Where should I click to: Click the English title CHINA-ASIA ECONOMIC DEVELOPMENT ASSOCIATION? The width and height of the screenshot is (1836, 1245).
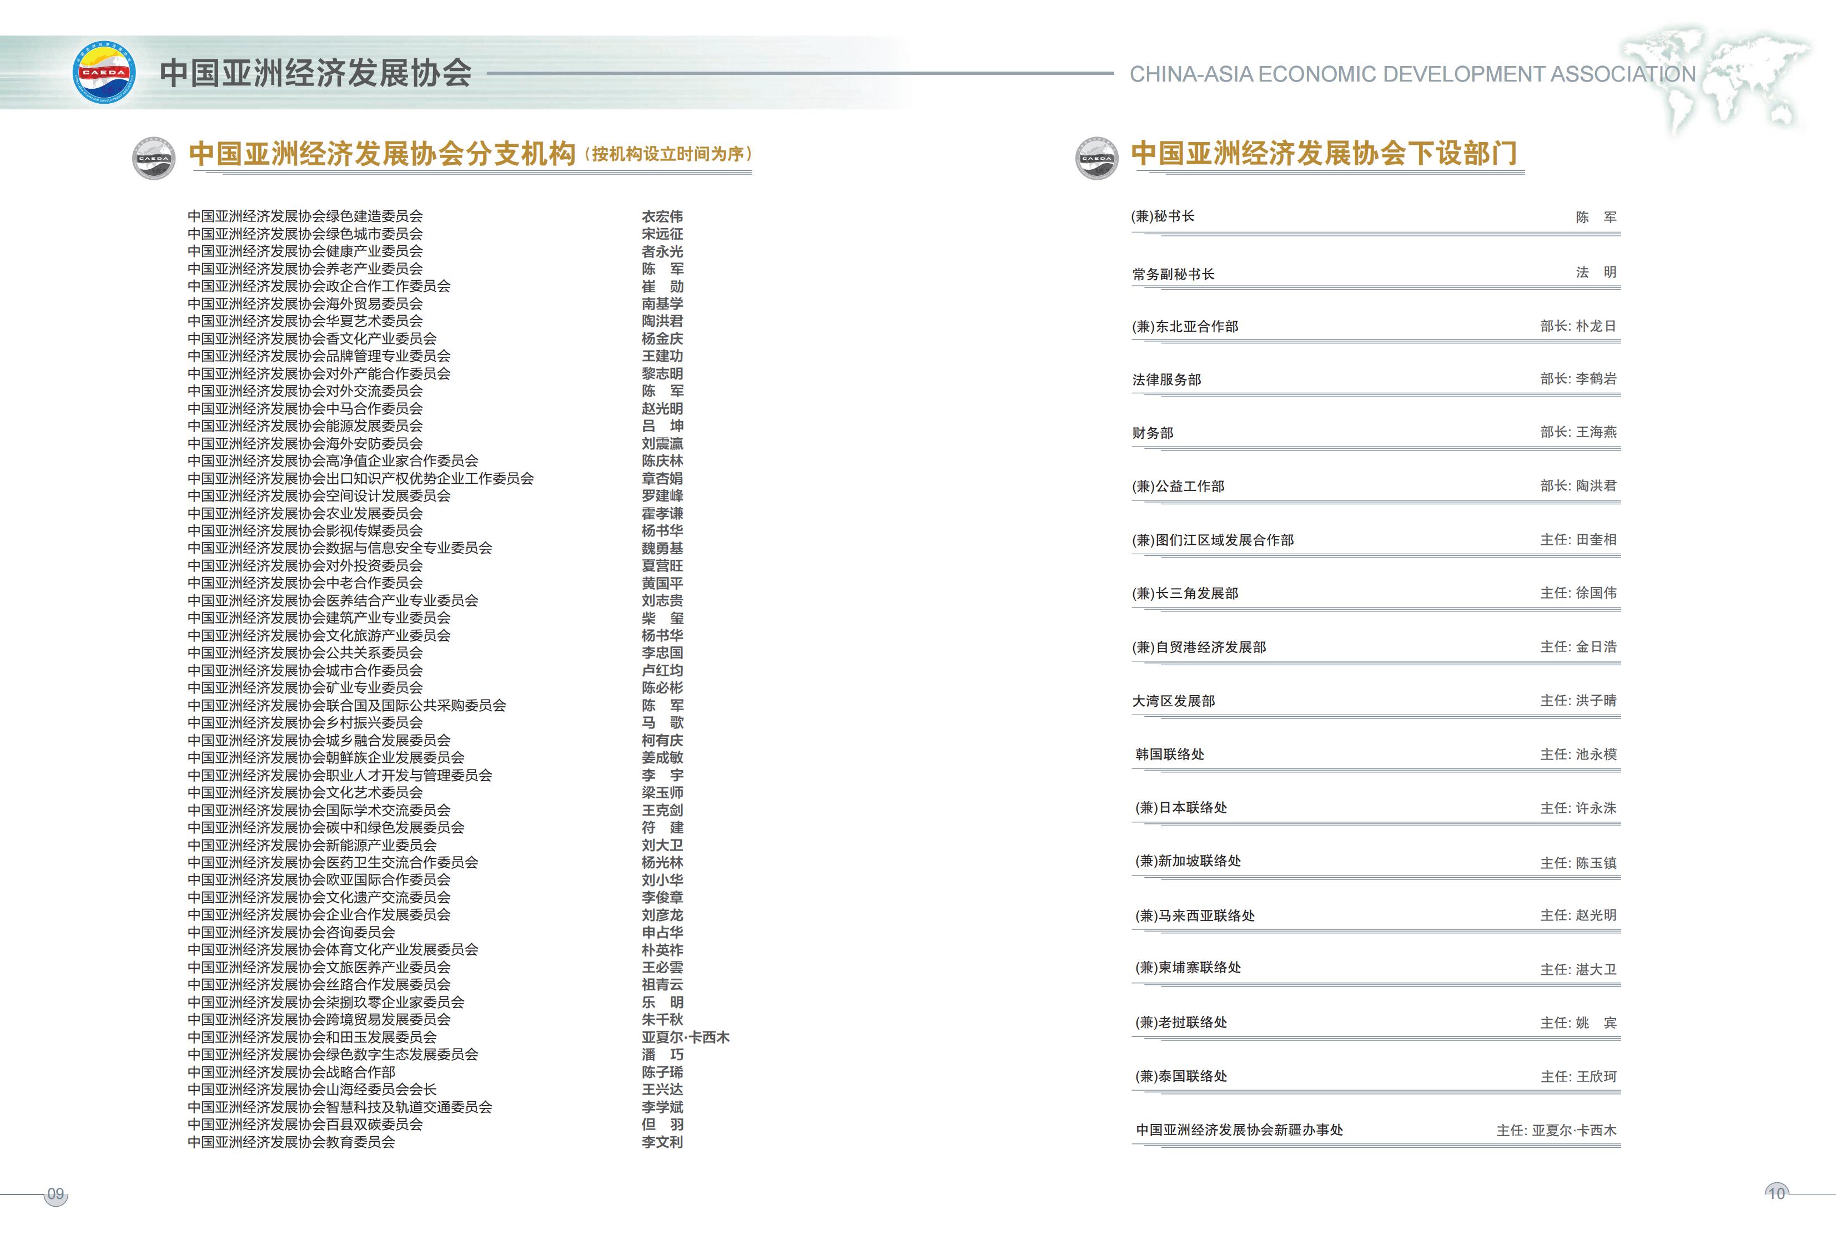click(x=1412, y=74)
